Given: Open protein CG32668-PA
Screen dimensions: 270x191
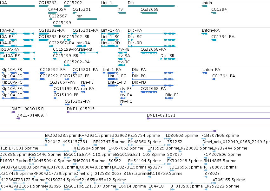Looking at the screenshot, I should pos(153,89).
